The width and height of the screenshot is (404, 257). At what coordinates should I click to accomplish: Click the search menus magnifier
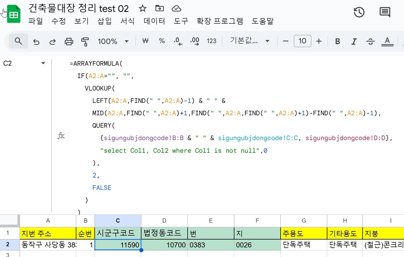pos(19,41)
